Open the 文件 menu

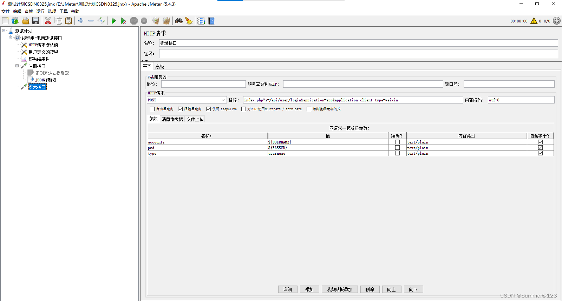tap(6, 12)
